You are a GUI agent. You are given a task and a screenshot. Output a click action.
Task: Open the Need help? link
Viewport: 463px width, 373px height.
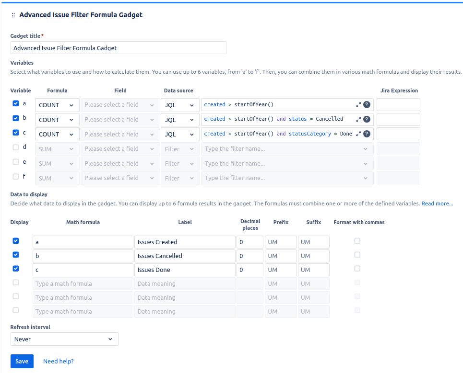click(58, 361)
